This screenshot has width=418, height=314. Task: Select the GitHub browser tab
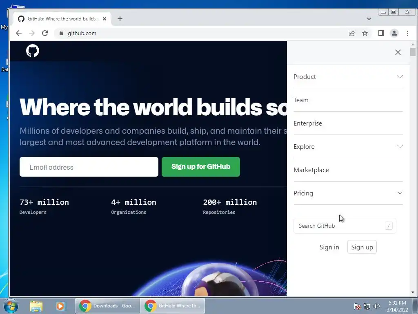[62, 19]
